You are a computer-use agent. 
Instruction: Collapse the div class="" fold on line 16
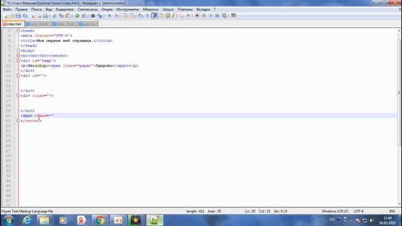tap(18, 95)
